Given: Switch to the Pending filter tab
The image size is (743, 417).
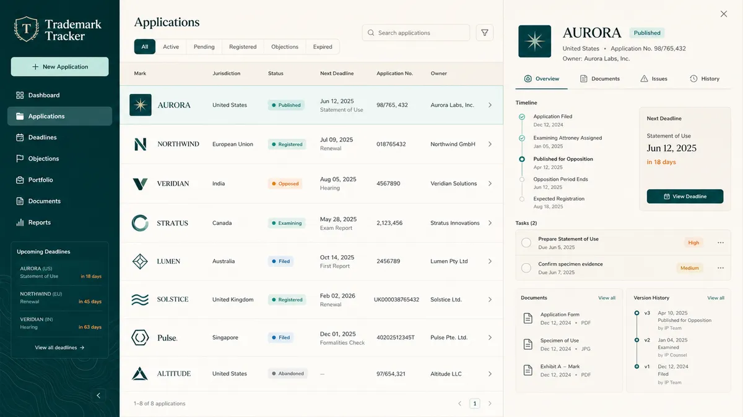Looking at the screenshot, I should pos(204,47).
